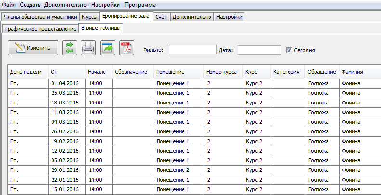This screenshot has height=195, width=381.
Task: Toggle the Сегодня checkbox
Action: tap(289, 50)
